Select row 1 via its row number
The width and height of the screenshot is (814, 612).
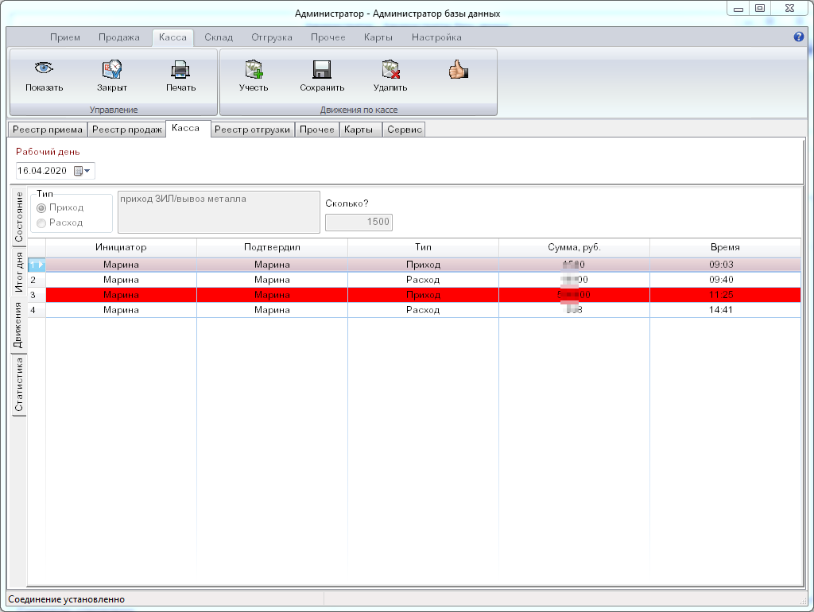[x=37, y=265]
